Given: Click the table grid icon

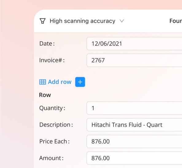Looking at the screenshot, I should [42, 82].
